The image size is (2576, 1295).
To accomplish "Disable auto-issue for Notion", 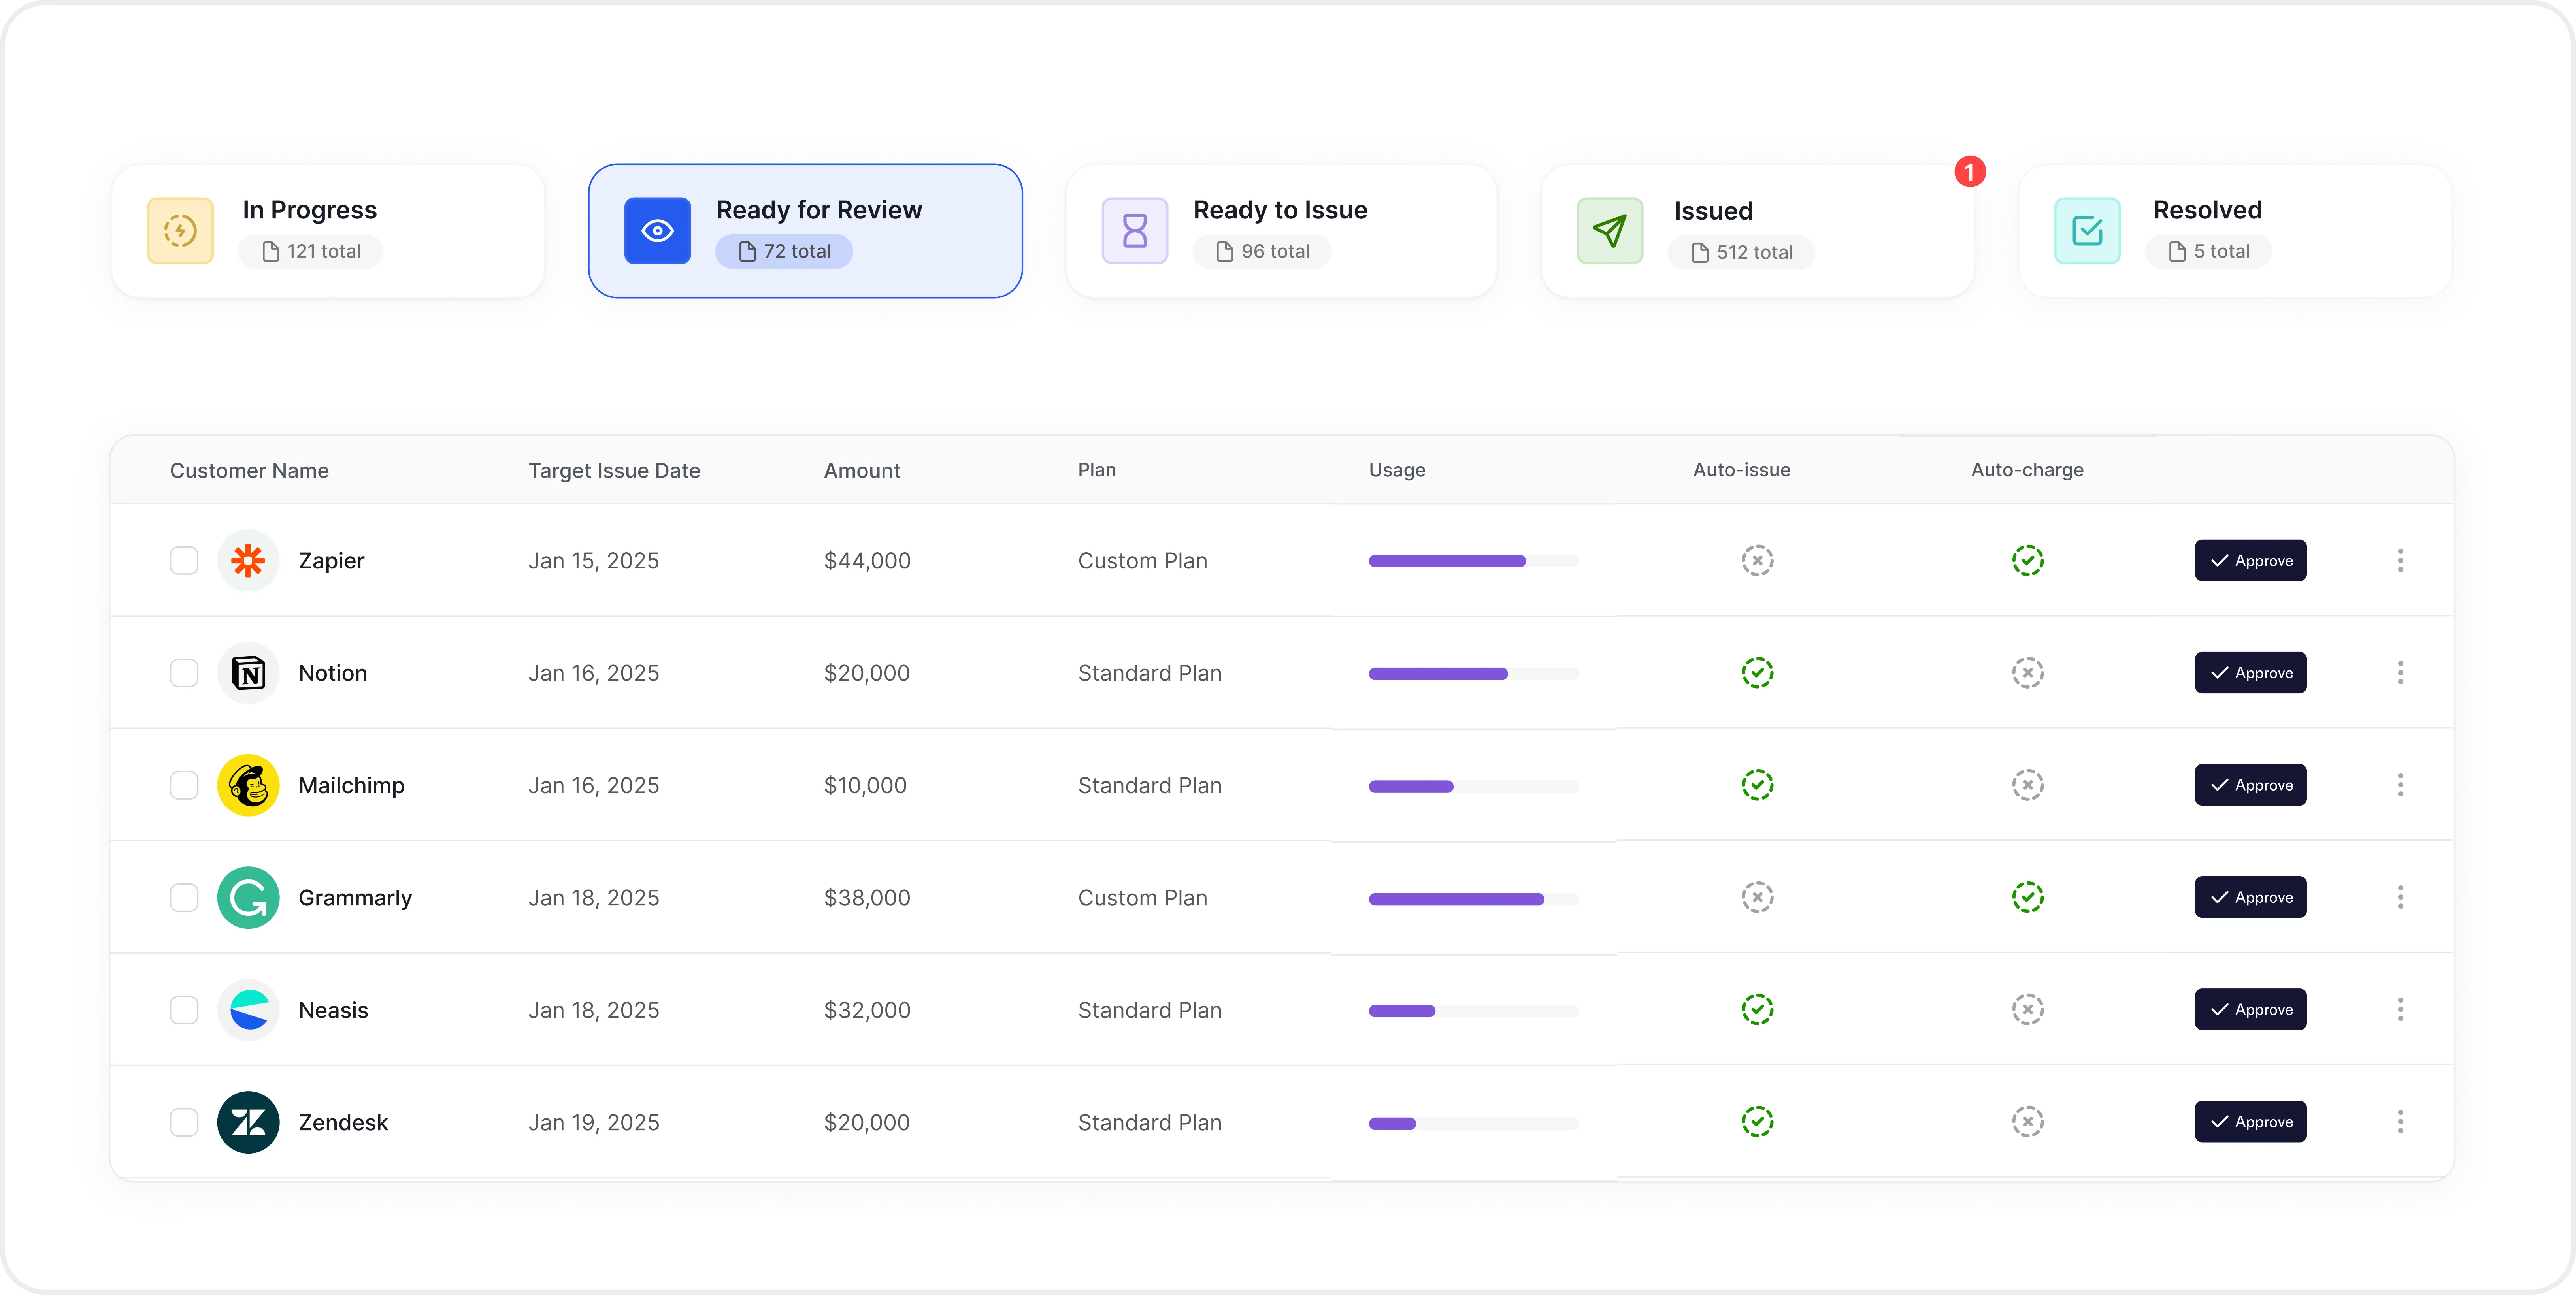I will 1757,672.
